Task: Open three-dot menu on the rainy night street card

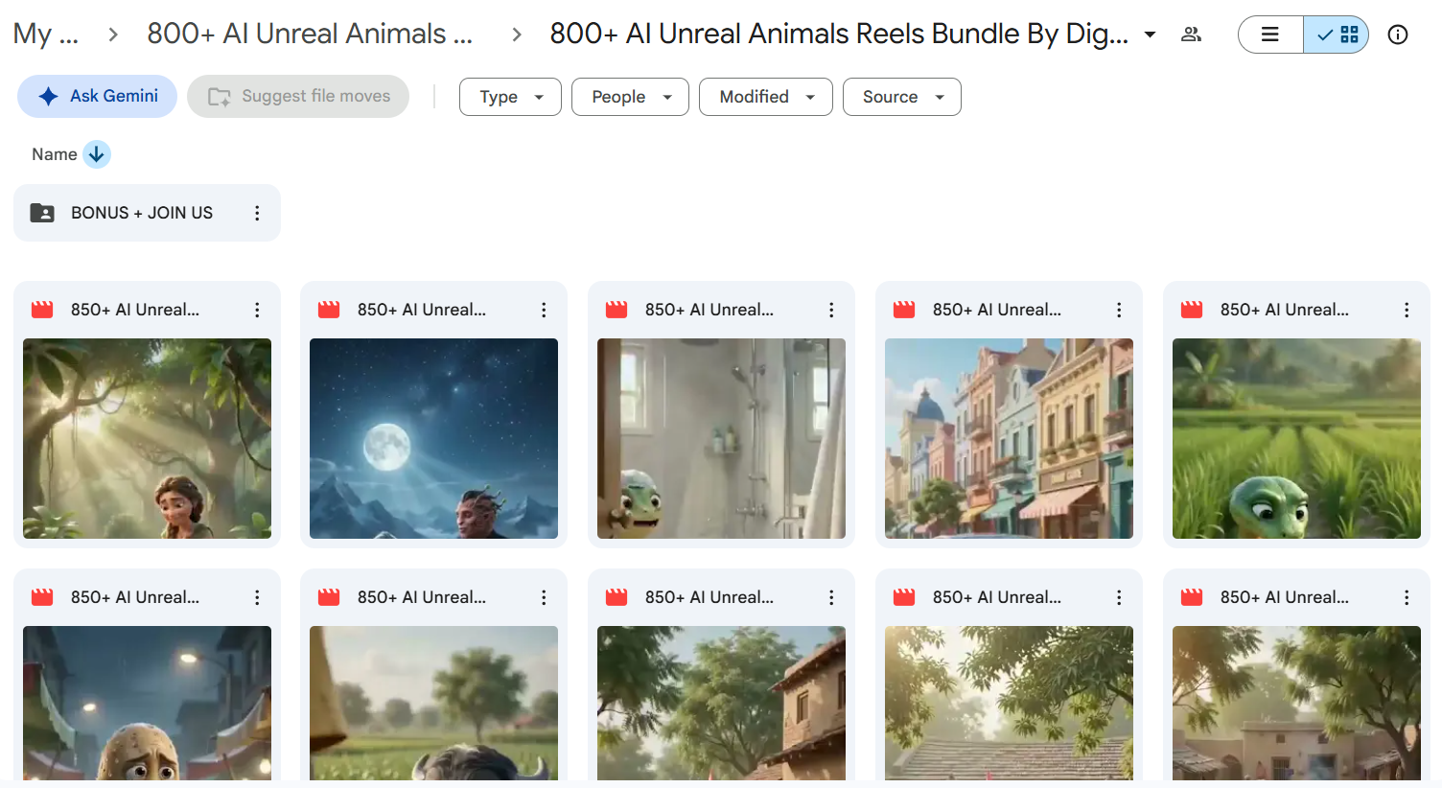Action: coord(257,597)
